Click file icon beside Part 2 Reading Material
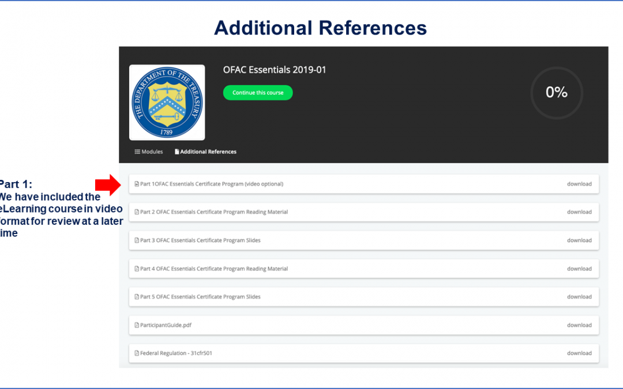Viewport: 623px width, 389px height. point(137,212)
